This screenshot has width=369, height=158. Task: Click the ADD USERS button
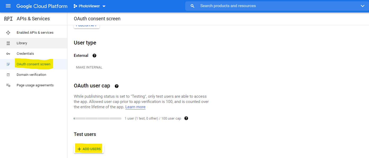[89, 148]
